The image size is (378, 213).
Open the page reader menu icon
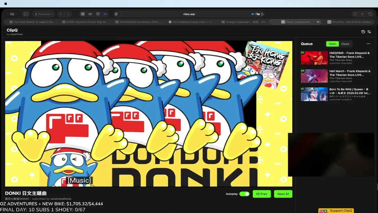click(x=116, y=14)
